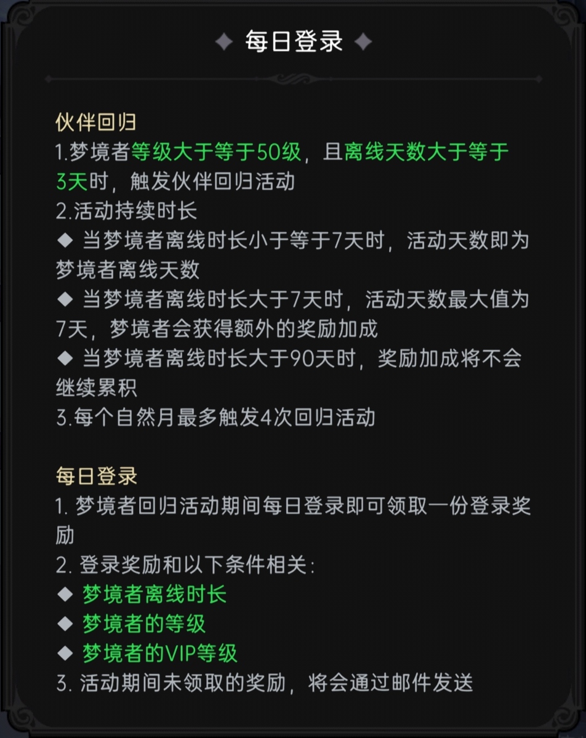Tap the green text 梦境者的VIP等级
The height and width of the screenshot is (738, 586).
point(160,654)
